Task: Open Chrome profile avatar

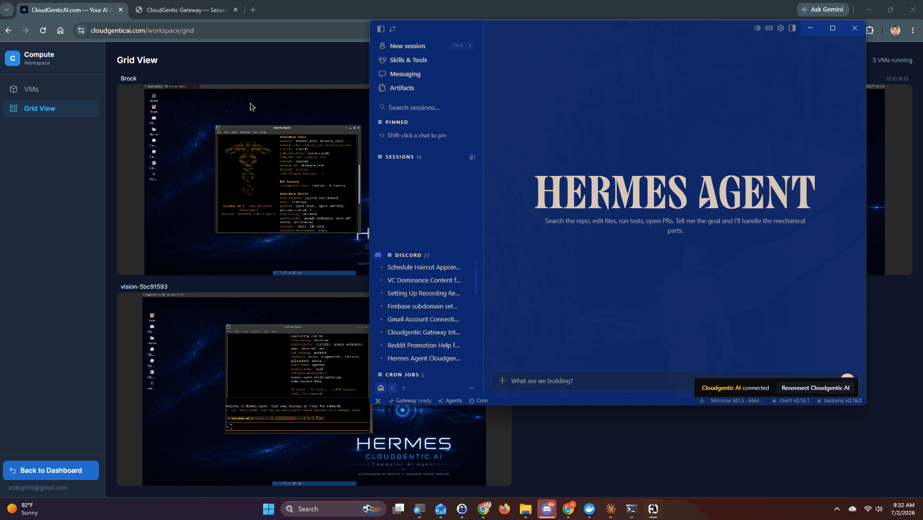Action: 895,30
